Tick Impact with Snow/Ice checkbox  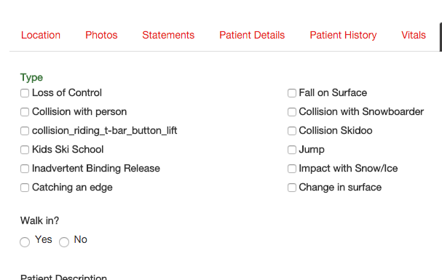(292, 169)
